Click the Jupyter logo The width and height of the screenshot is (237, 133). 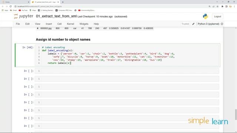(24, 16)
